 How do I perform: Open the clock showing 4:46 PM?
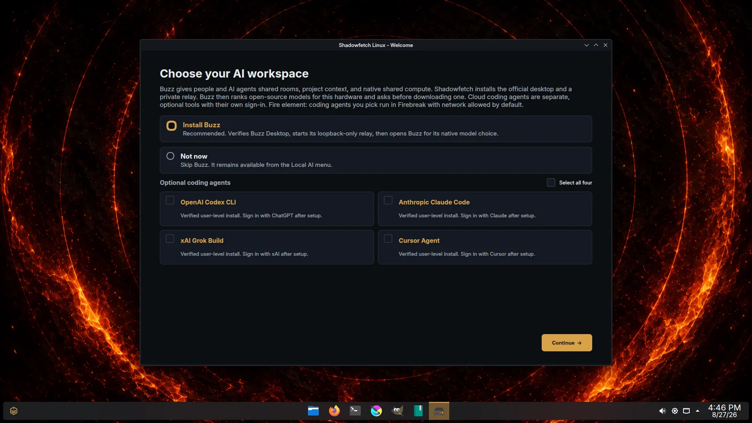(x=724, y=411)
